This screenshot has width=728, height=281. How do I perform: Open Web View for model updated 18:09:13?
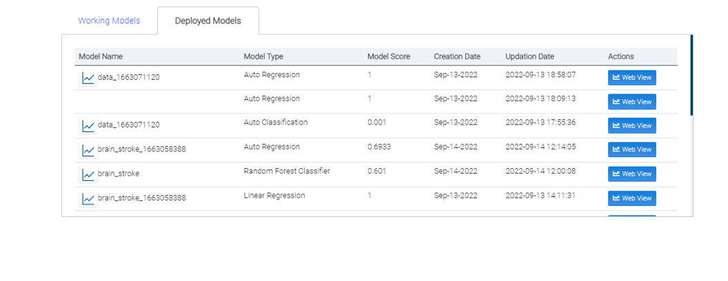[x=631, y=102]
